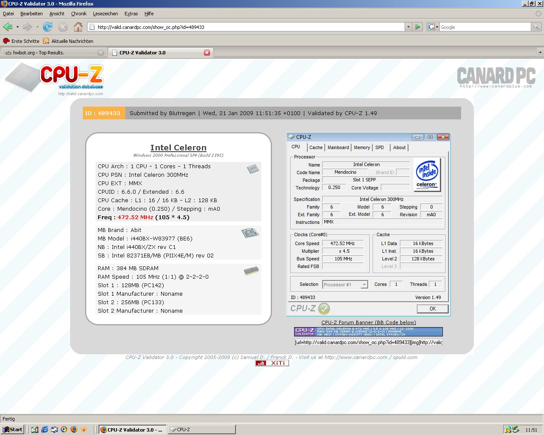
Task: Click OK in the CPU-Z window
Action: 433,309
